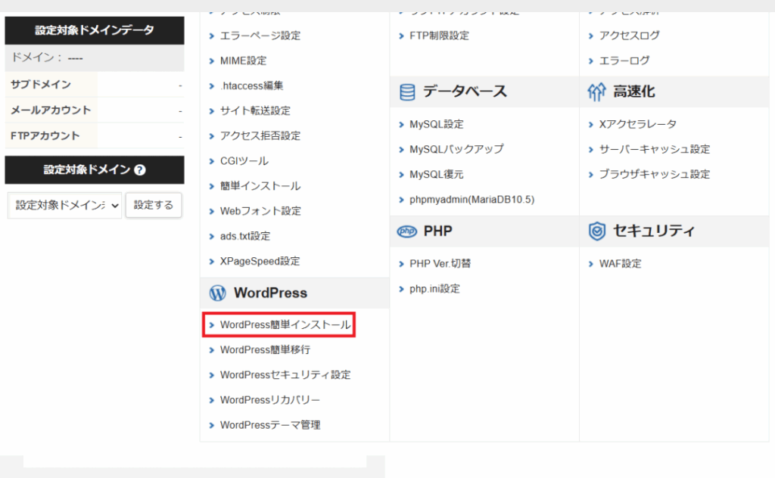775x478 pixels.
Task: Click the FTPアカウント row label
Action: pyautogui.click(x=45, y=136)
